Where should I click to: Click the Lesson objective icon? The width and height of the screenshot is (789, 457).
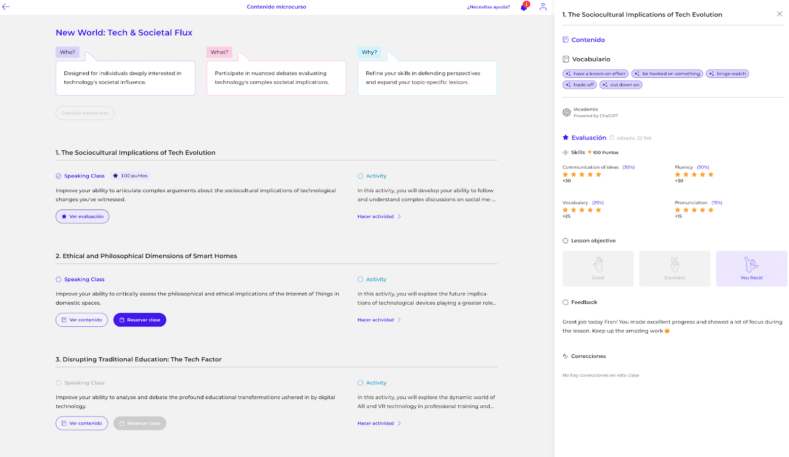pyautogui.click(x=566, y=241)
